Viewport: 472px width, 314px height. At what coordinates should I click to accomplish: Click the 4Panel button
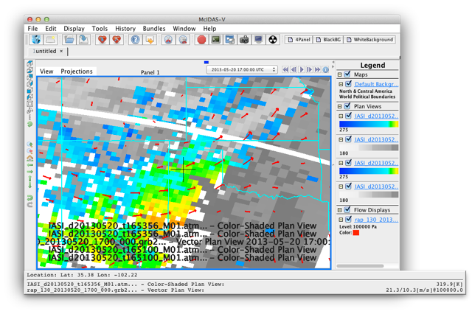coord(299,39)
